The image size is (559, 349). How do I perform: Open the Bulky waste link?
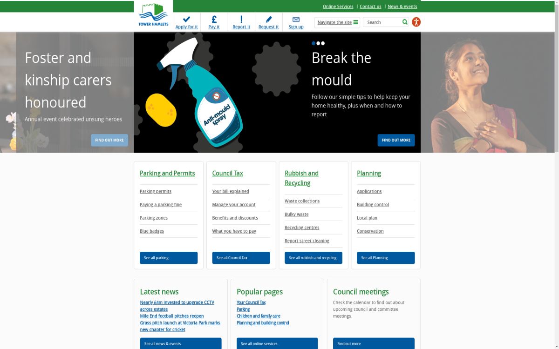point(296,215)
